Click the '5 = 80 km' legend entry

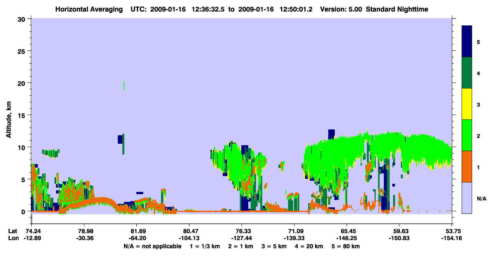pyautogui.click(x=346, y=246)
